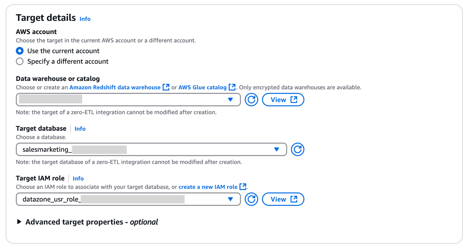Open the data warehouse or catalog dropdown
The image size is (467, 248).
[128, 100]
